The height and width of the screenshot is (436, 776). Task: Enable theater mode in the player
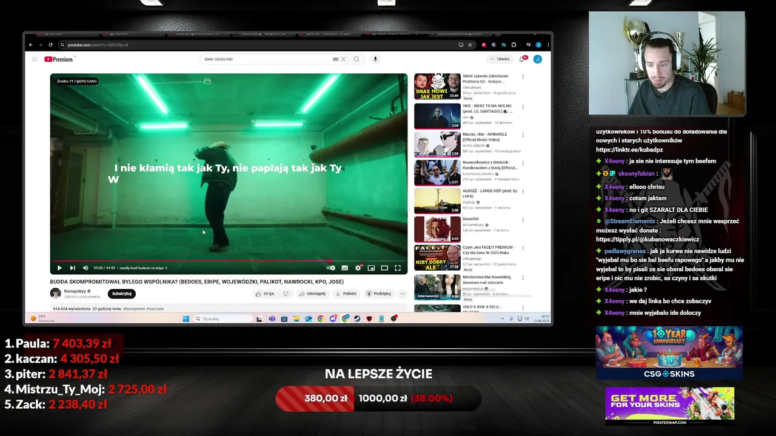click(384, 268)
